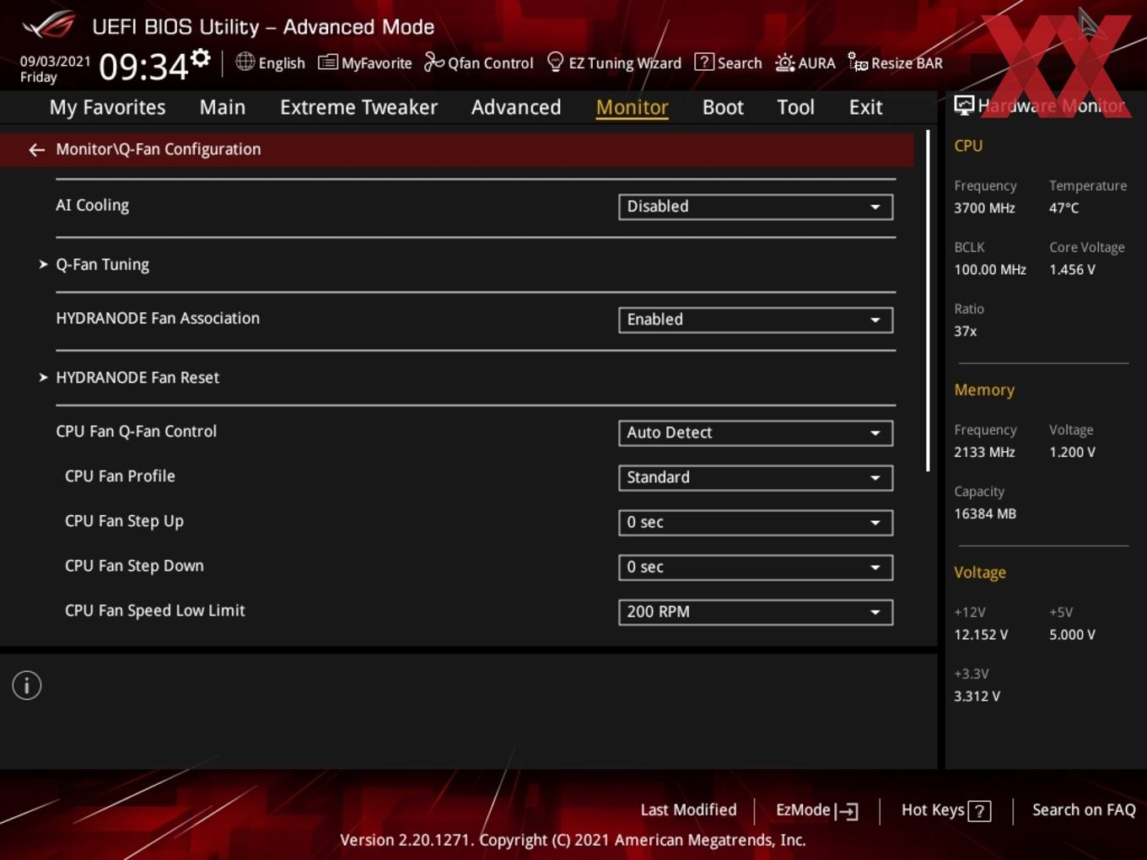Switch to My Favorites tab
This screenshot has width=1147, height=860.
point(107,107)
